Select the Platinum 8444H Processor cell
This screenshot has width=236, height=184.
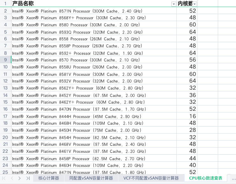point(94,116)
